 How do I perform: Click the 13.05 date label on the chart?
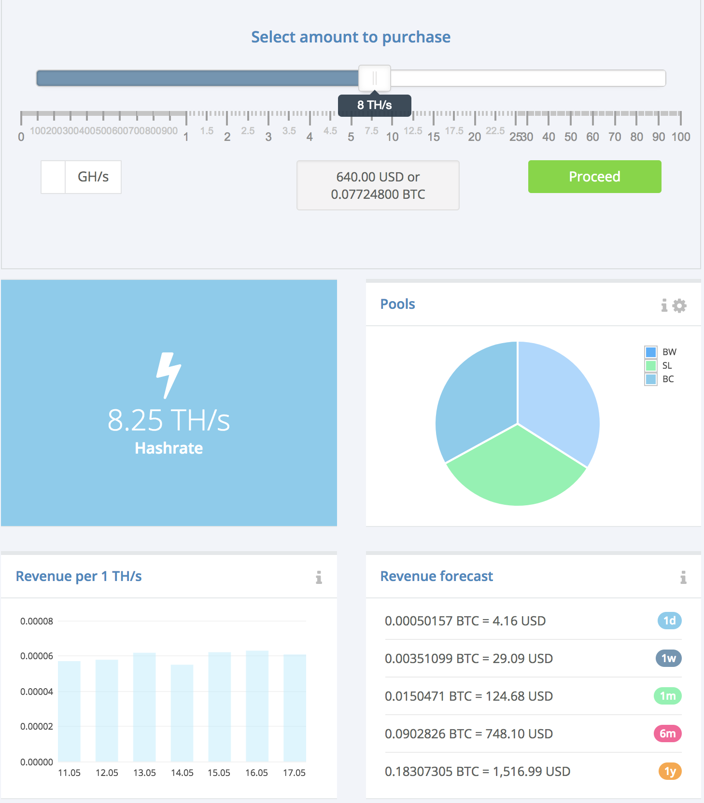click(144, 773)
